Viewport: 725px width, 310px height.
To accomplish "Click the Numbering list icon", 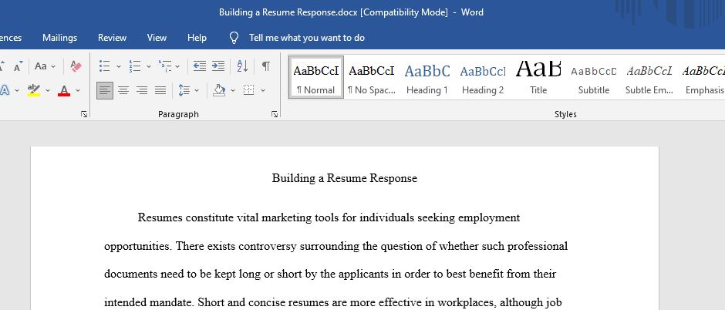I will 134,66.
